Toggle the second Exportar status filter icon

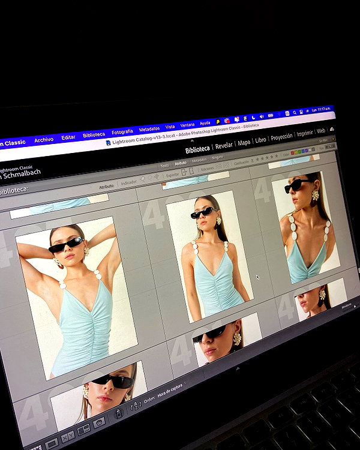pyautogui.click(x=191, y=171)
